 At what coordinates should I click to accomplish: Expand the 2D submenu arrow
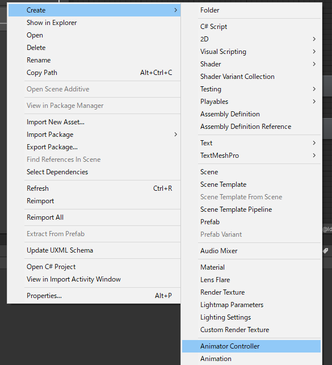[x=314, y=39]
